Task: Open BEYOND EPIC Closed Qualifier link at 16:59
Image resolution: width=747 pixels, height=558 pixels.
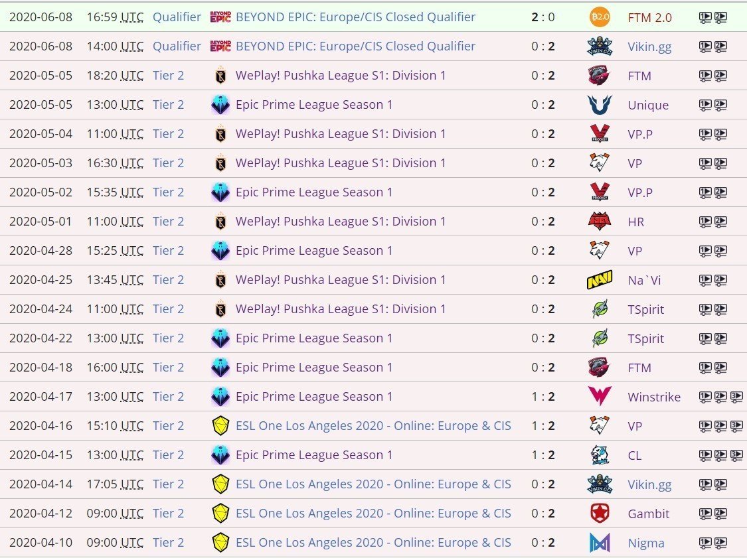Action: [355, 17]
